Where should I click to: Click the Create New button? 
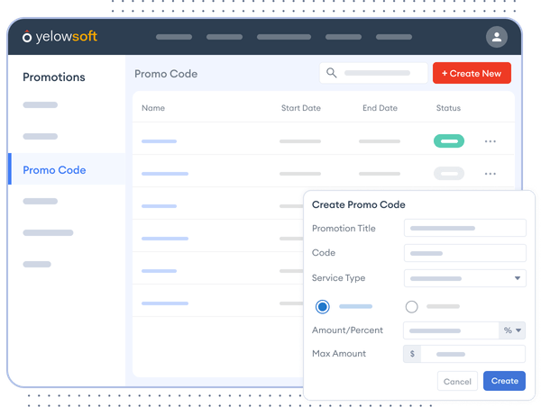tap(472, 73)
